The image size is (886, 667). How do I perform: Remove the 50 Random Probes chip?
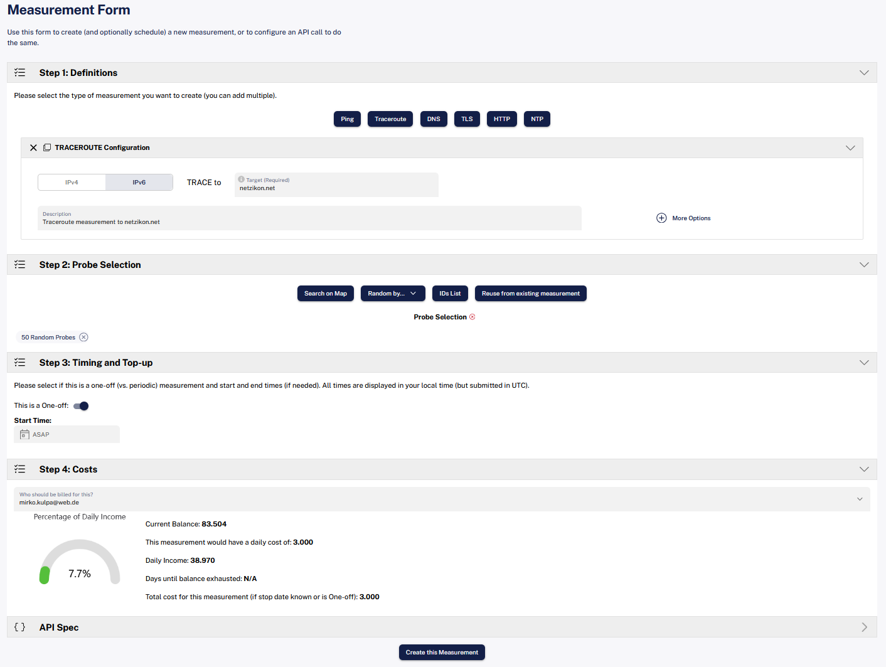[x=83, y=337]
